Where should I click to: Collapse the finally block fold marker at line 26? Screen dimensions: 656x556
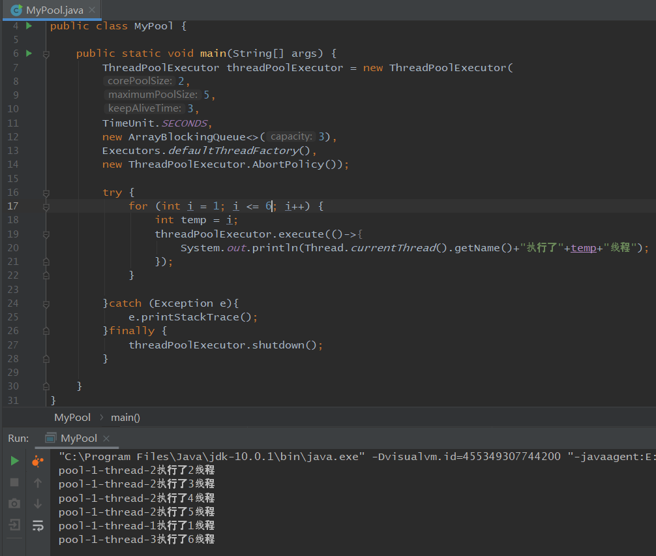pos(46,332)
